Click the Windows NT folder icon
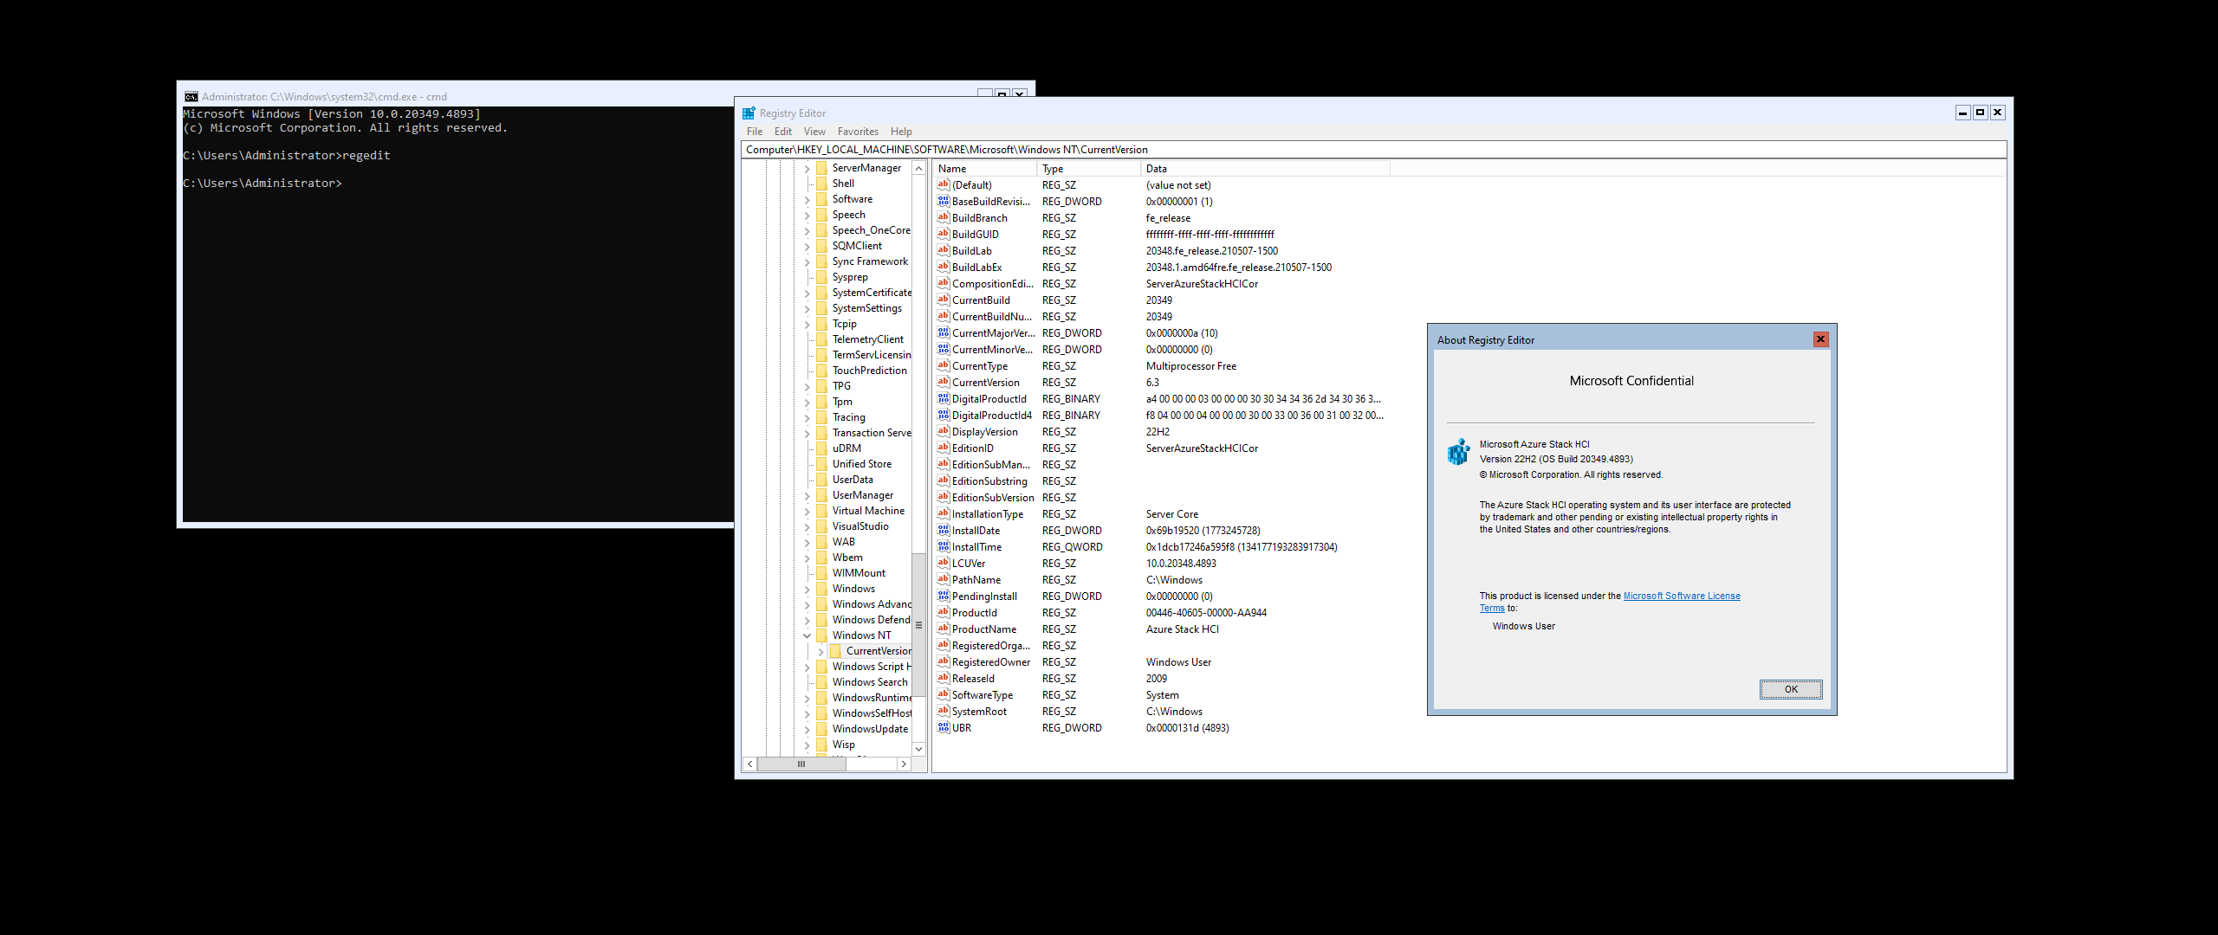 tap(821, 635)
